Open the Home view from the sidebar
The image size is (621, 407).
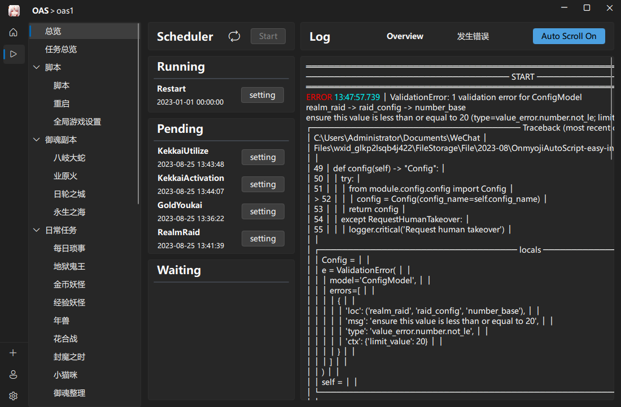pyautogui.click(x=13, y=32)
